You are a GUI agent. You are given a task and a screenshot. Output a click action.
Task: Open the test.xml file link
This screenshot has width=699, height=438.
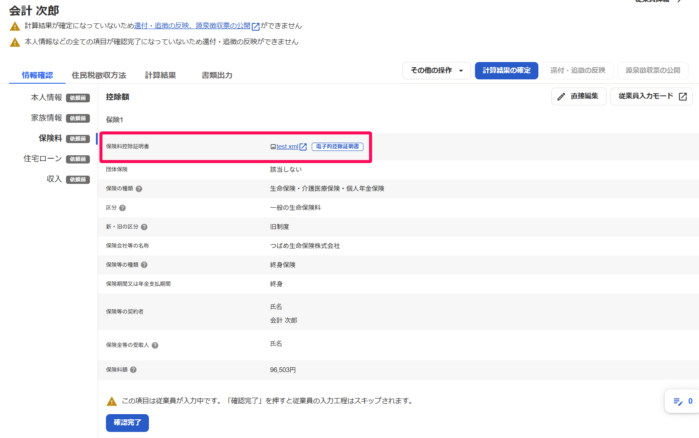pos(287,147)
